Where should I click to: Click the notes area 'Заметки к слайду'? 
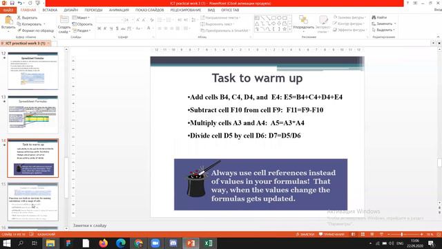click(x=90, y=225)
